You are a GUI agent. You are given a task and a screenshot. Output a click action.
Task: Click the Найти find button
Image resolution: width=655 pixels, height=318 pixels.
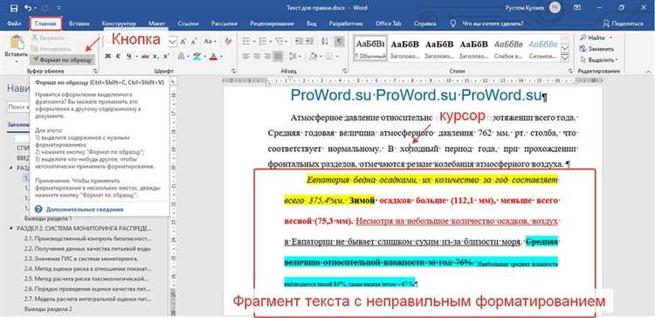pyautogui.click(x=596, y=38)
